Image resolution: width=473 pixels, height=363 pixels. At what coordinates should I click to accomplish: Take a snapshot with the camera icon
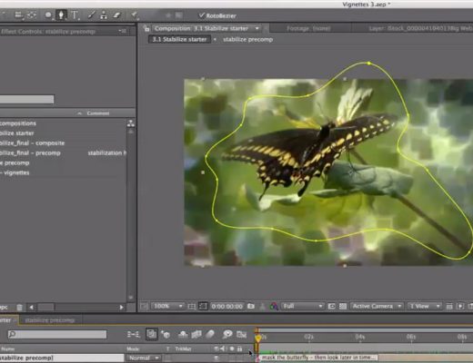click(x=251, y=306)
